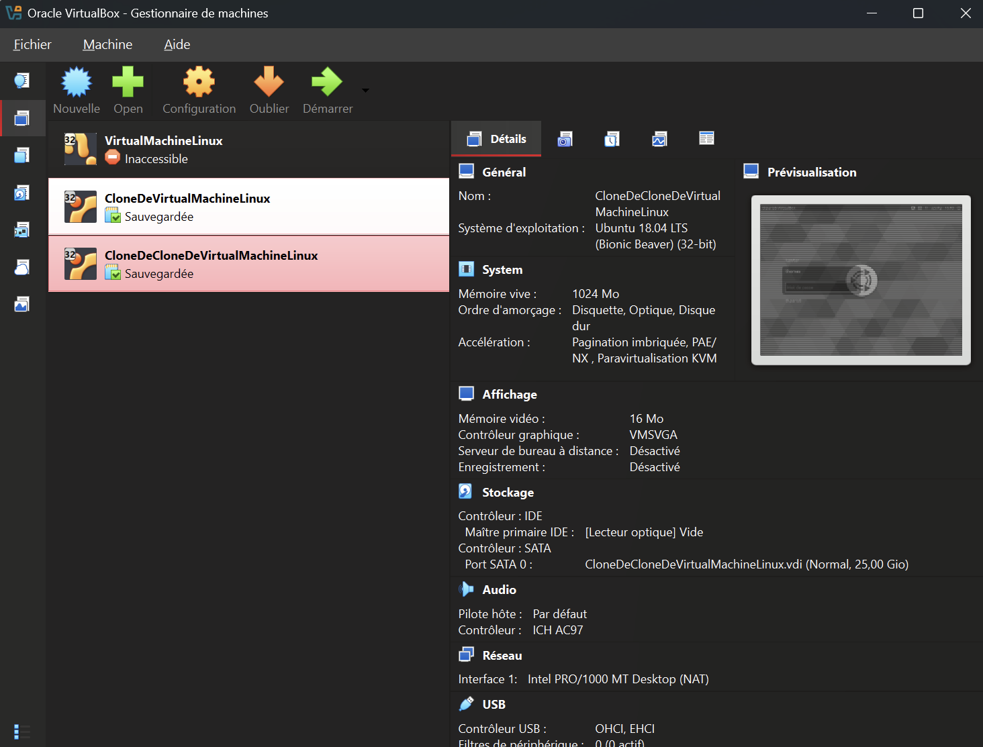Click the Stockage disk icon
The height and width of the screenshot is (747, 983).
(466, 491)
